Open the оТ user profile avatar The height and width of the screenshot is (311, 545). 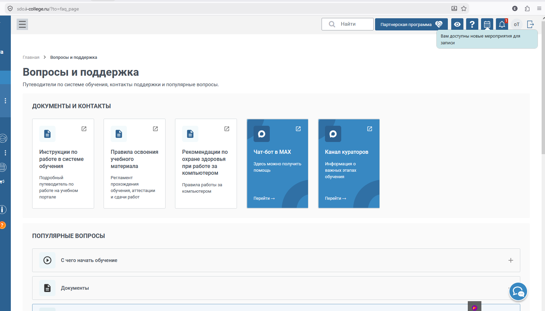(517, 24)
